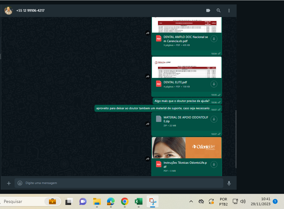
Task: Open the OdontoLife PDF preview image
Action: (x=187, y=148)
